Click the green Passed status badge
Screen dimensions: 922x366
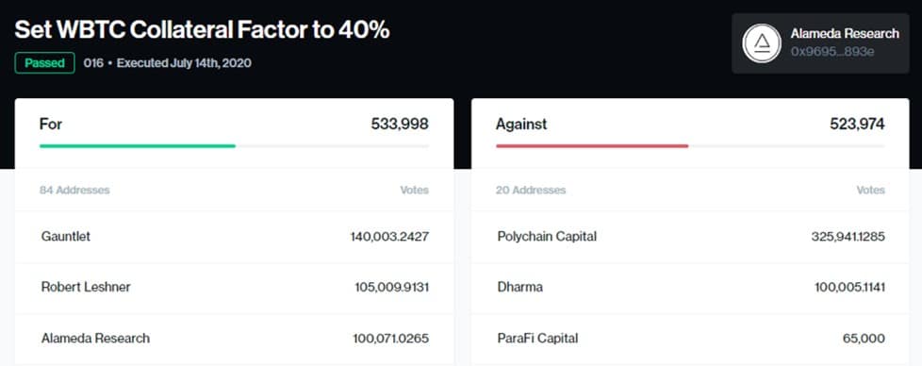point(44,63)
